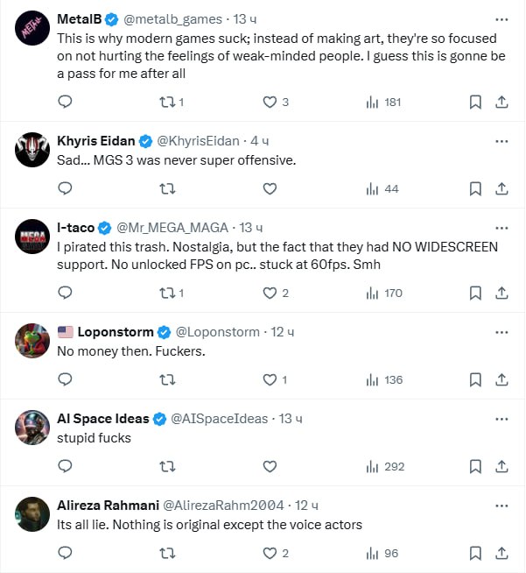Bookmark the I-taco tweet
Viewport: 526px width, 573px height.
click(475, 293)
